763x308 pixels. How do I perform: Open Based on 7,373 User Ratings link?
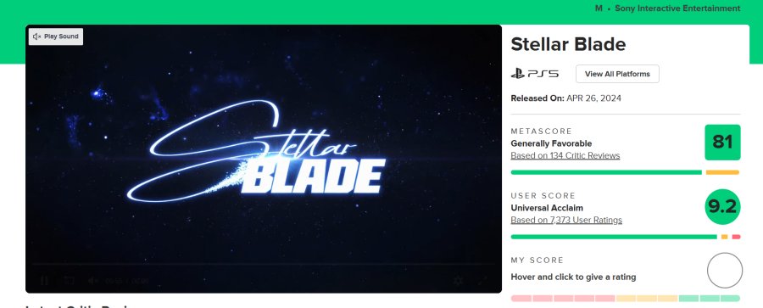point(566,221)
